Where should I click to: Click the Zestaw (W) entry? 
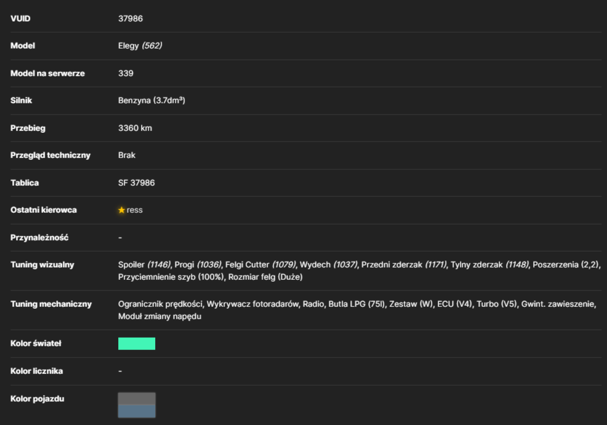[x=411, y=304]
